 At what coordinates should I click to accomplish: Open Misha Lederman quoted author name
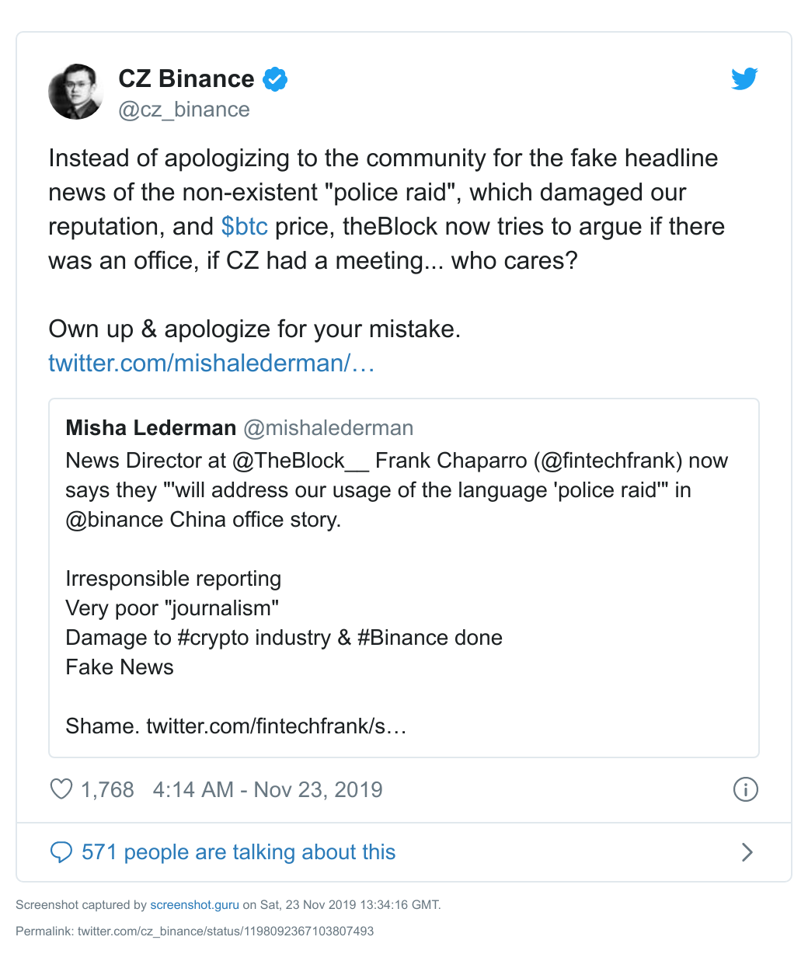point(151,427)
